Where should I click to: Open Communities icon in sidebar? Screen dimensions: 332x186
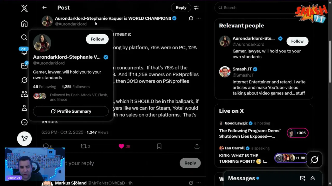pyautogui.click(x=24, y=94)
